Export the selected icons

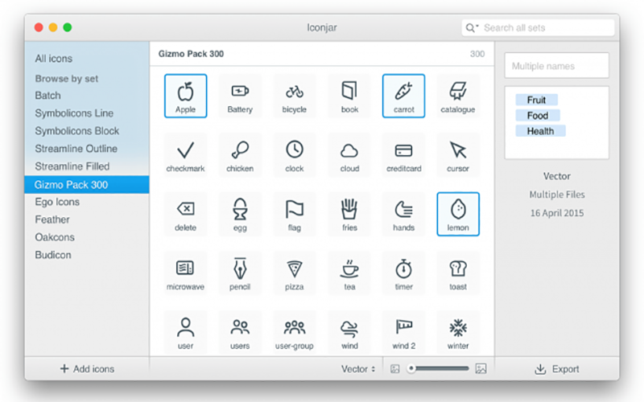point(557,369)
